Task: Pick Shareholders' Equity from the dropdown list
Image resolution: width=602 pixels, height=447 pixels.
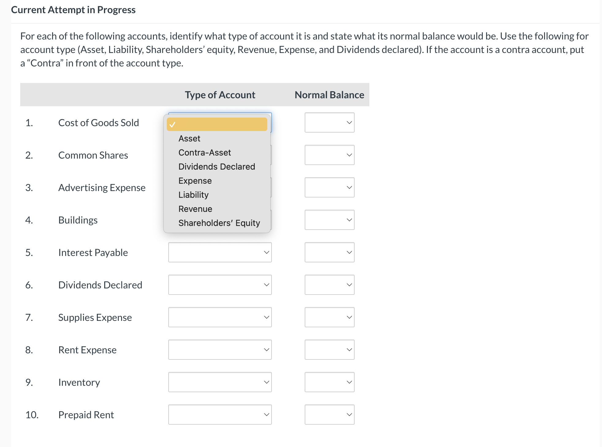Action: pos(217,223)
